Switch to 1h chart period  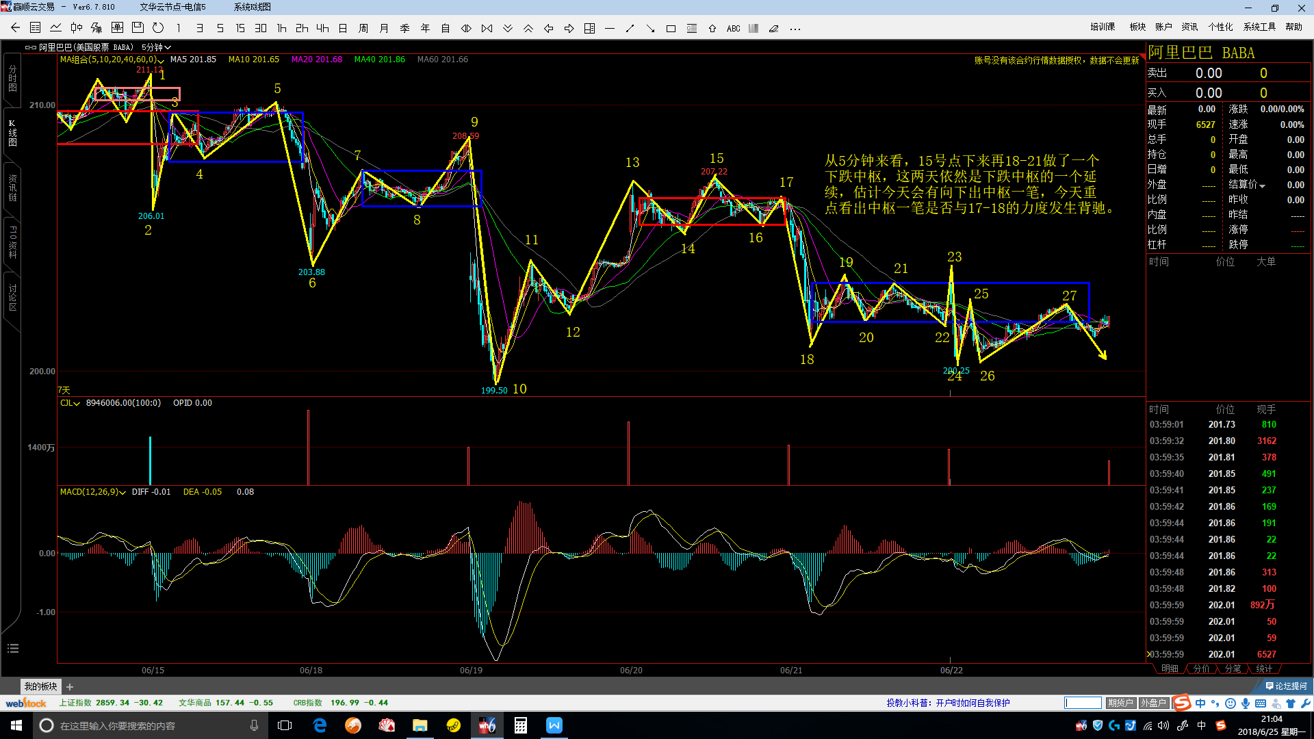coord(281,28)
